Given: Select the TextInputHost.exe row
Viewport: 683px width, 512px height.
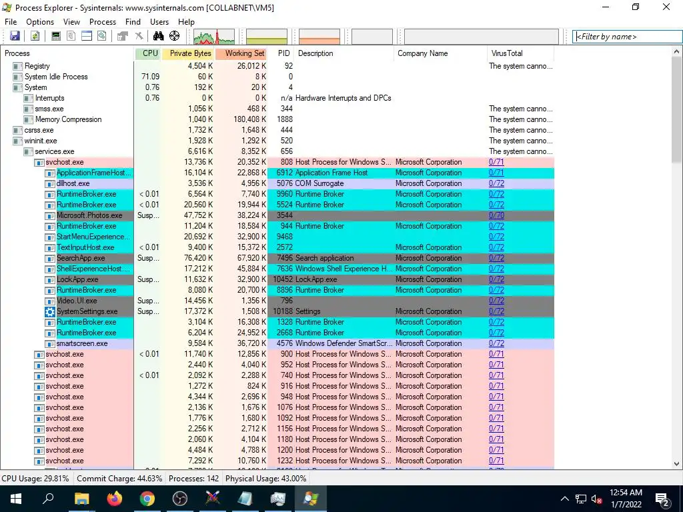Looking at the screenshot, I should pos(277,247).
